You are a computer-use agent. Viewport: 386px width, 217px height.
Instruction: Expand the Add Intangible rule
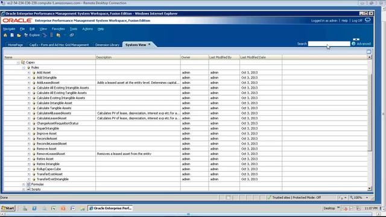coord(29,78)
